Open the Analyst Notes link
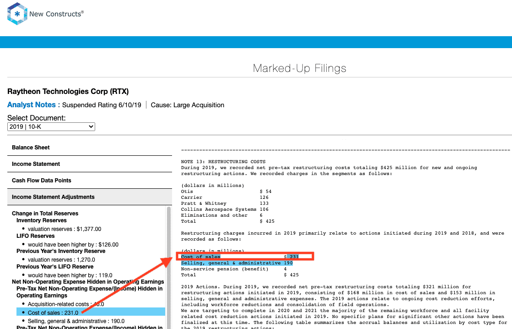Screen dimensions: 512x329 pos(32,104)
